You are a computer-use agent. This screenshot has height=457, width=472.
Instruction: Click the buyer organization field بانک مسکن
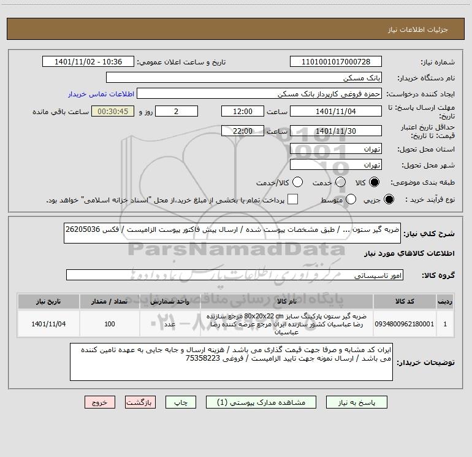[x=244, y=78]
